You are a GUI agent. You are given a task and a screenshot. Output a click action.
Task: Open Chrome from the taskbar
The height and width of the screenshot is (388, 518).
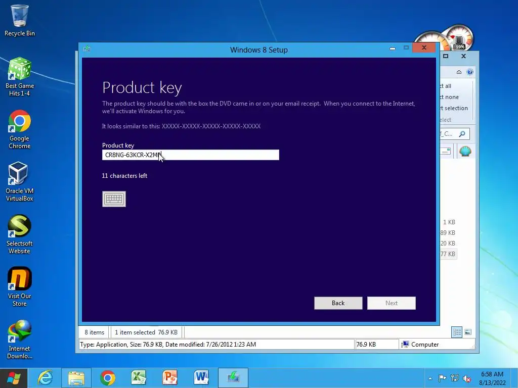tap(107, 378)
